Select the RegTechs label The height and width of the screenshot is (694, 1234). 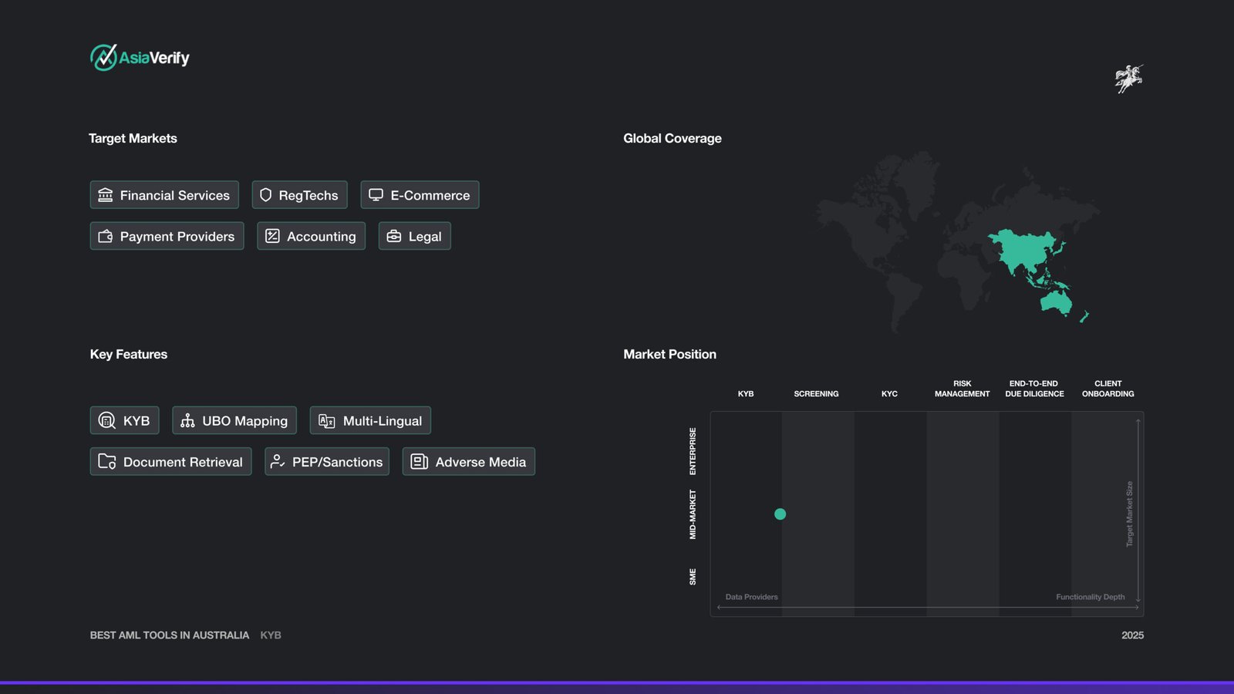[308, 196]
